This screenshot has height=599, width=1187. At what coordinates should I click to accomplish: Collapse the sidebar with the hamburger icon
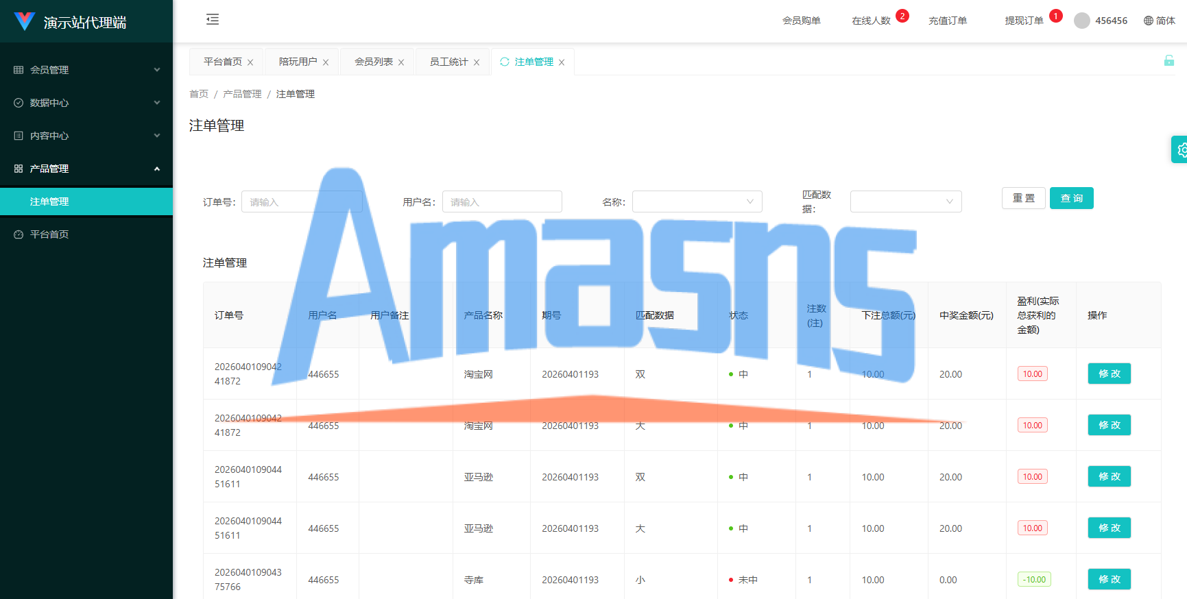click(213, 19)
